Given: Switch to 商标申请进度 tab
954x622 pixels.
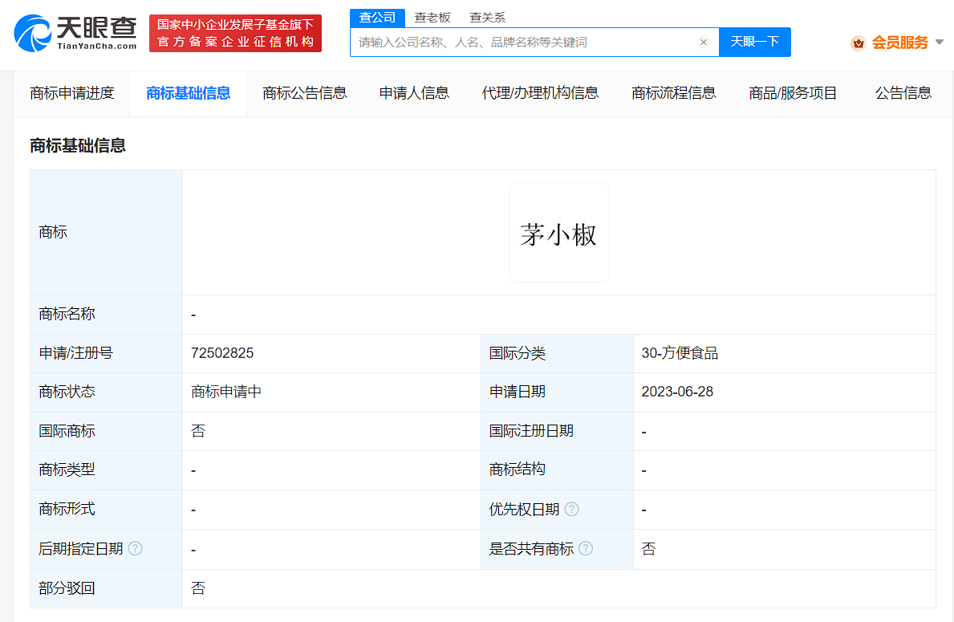Looking at the screenshot, I should (x=71, y=93).
